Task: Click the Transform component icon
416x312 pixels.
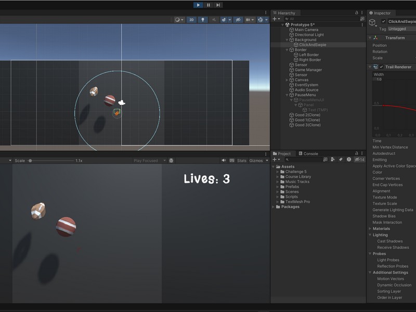Action: (x=375, y=38)
